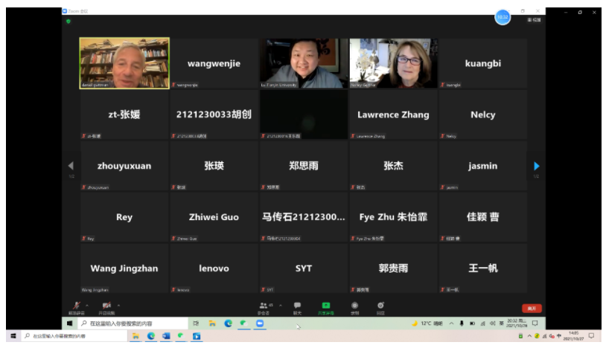
Task: Open the Chat panel in Zoom toolbar
Action: pyautogui.click(x=297, y=306)
